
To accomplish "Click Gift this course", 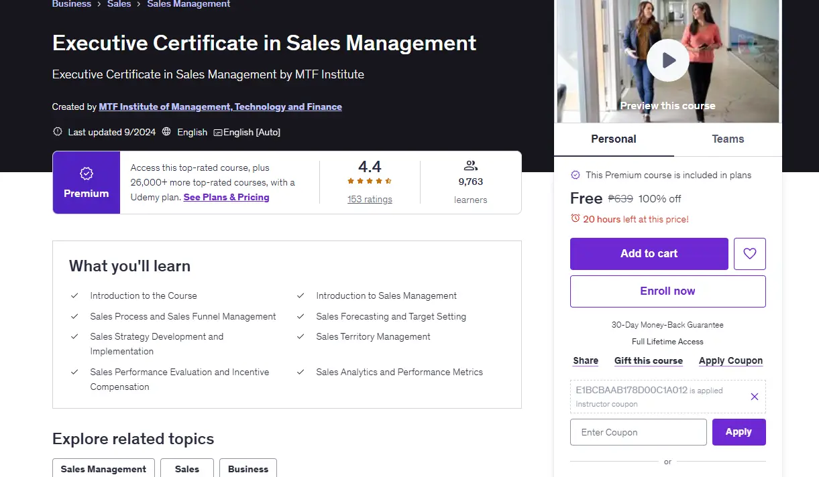I will (x=649, y=360).
